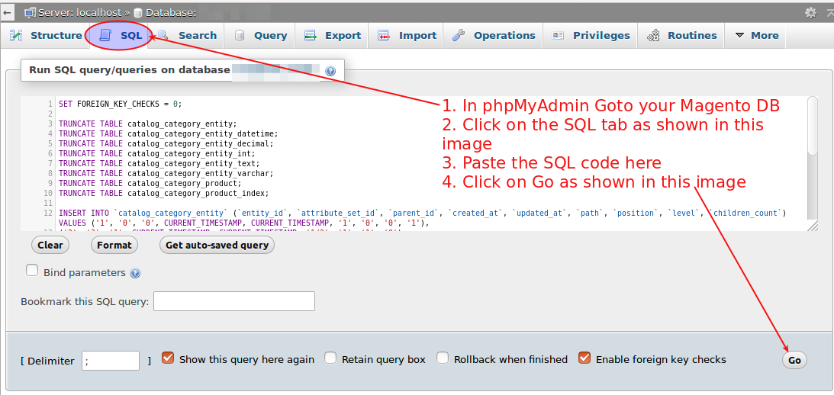834x395 pixels.
Task: Click the Bind parameters help icon
Action: (x=135, y=273)
